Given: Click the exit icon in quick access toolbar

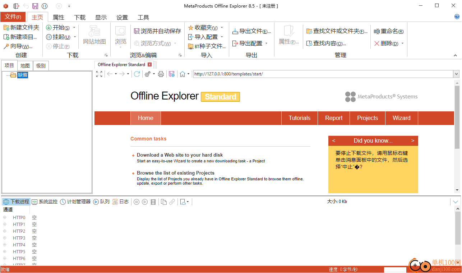Looking at the screenshot, I should [x=16, y=6].
